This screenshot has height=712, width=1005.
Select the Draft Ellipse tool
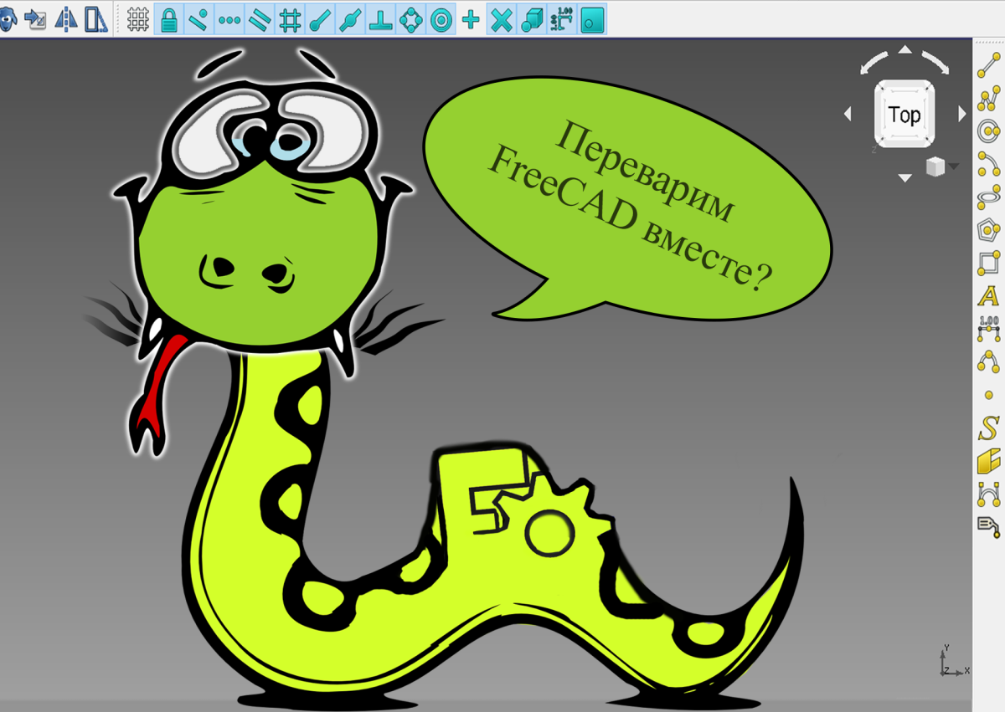tap(989, 197)
